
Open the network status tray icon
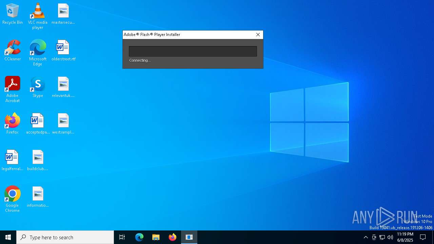point(382,237)
